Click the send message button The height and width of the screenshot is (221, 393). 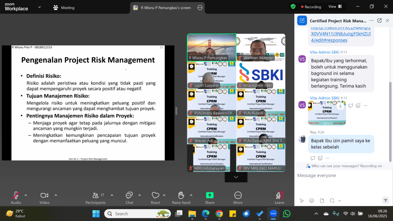pos(385,200)
